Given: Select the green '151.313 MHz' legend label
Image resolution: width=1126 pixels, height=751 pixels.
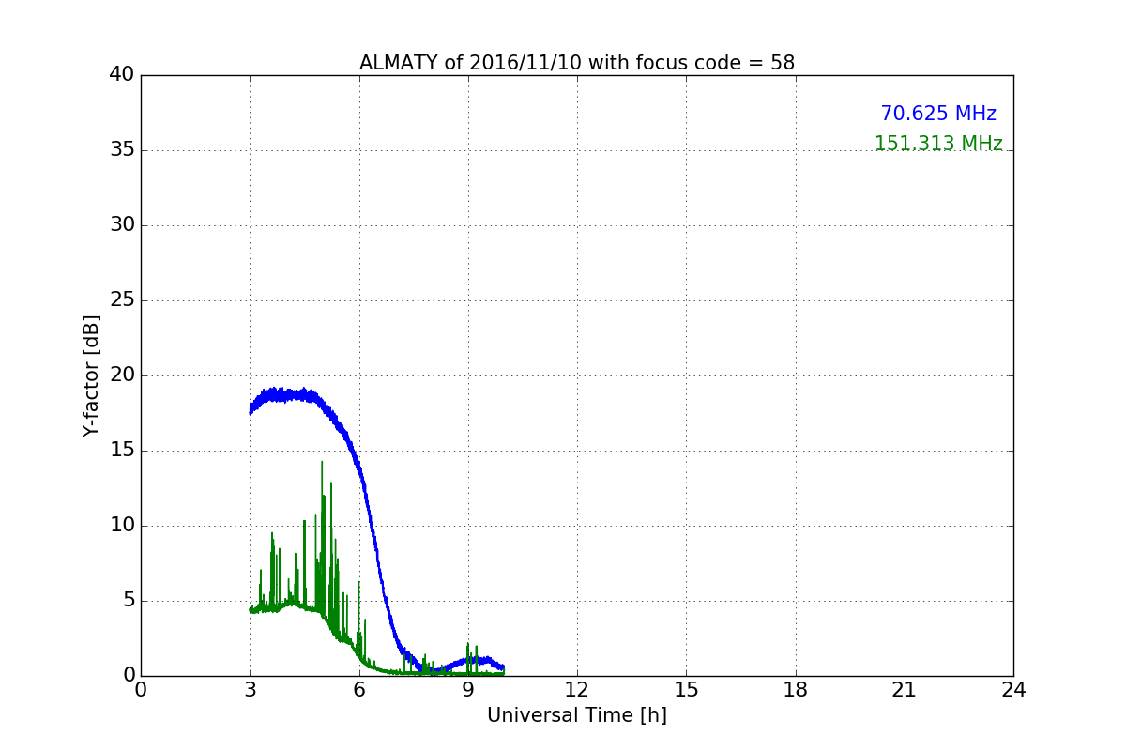Looking at the screenshot, I should tap(938, 144).
